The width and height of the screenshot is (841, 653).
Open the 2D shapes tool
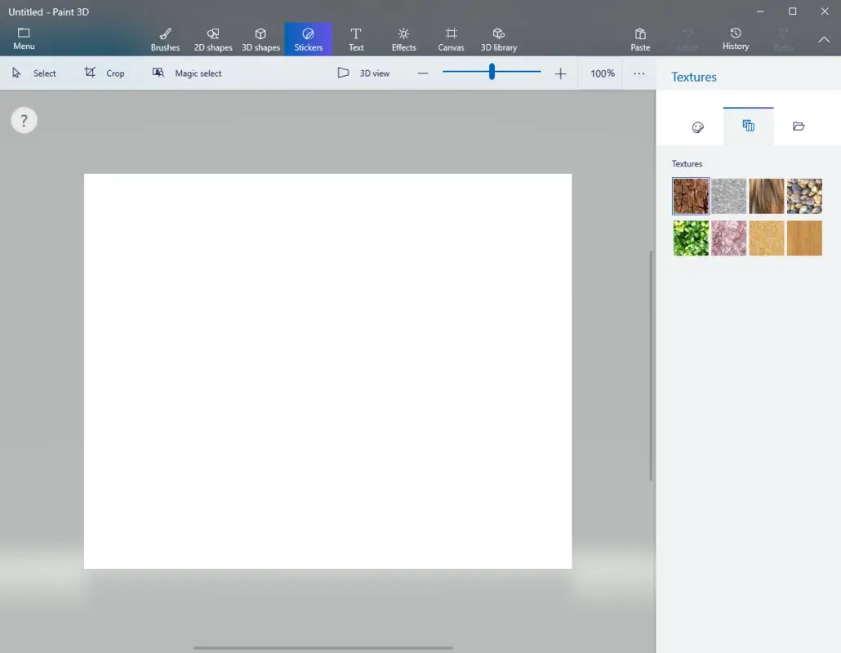(x=212, y=38)
